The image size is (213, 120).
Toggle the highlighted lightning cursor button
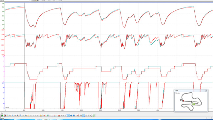tap(84, 115)
